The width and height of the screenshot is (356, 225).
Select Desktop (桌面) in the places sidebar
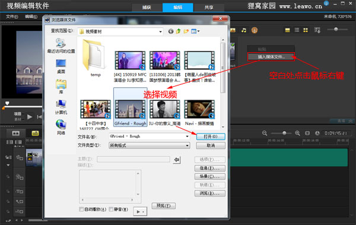point(61,66)
